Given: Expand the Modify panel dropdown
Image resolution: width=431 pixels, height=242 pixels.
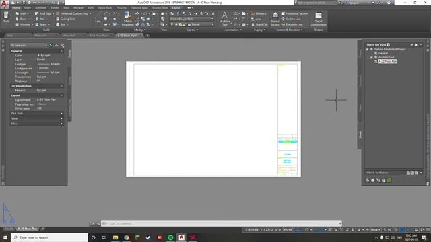Looking at the screenshot, I should click(x=139, y=30).
